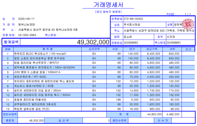Click the 종목 field showing 식자재
The image size is (197, 126).
coord(172,37)
